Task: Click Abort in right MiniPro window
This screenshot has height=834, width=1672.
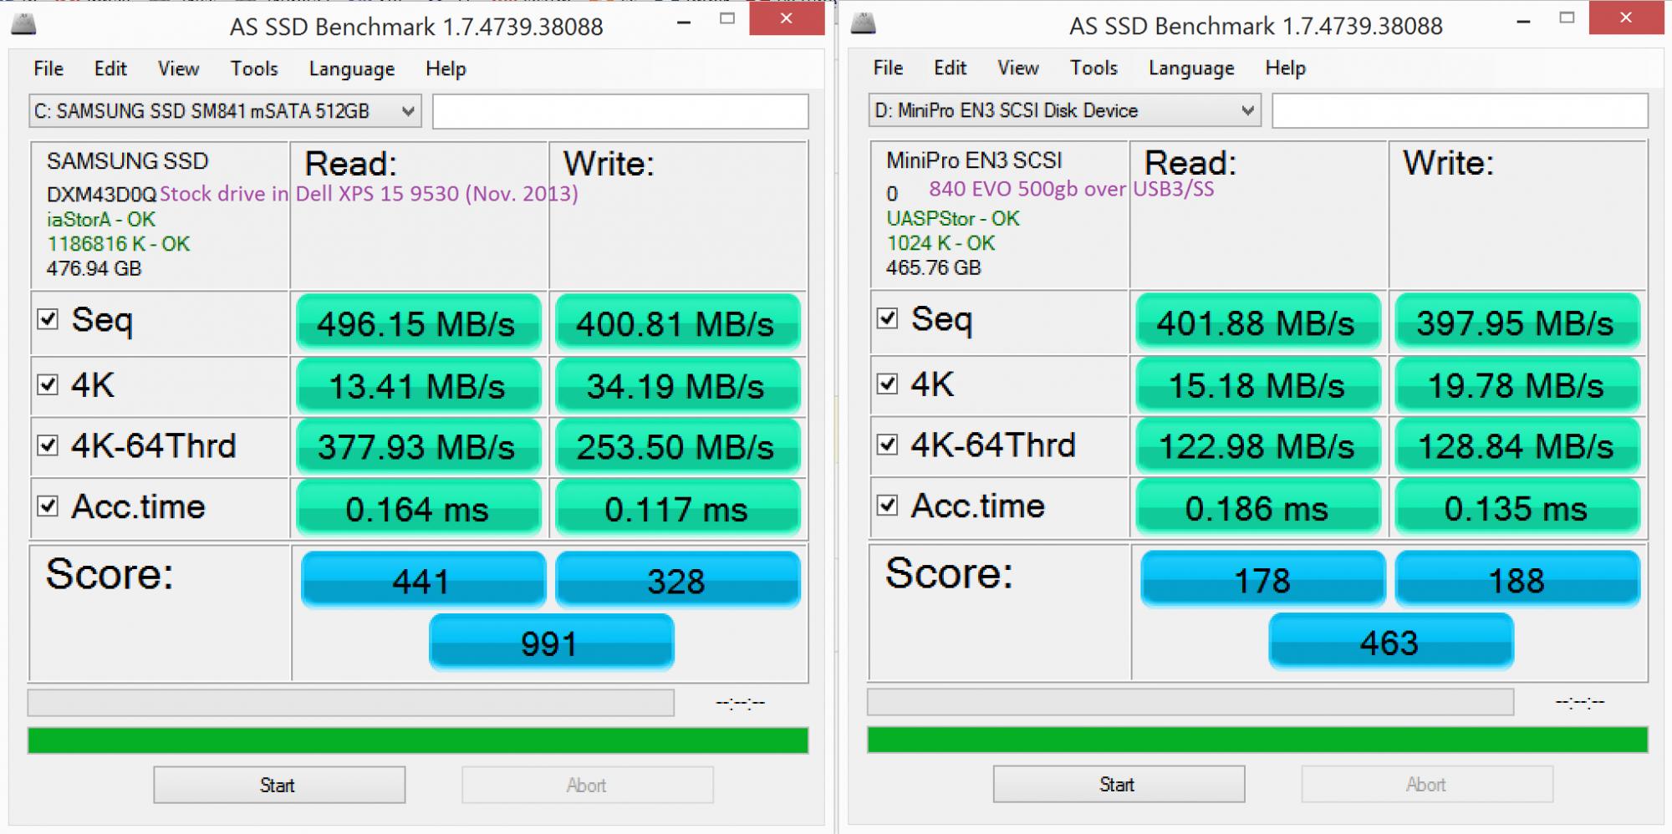Action: pyautogui.click(x=1427, y=784)
